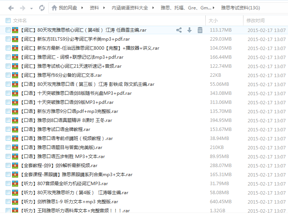This screenshot has width=288, height=216.
Task: Click rar icon of 词根+联想记忆法 file
Action: [x=15, y=57]
